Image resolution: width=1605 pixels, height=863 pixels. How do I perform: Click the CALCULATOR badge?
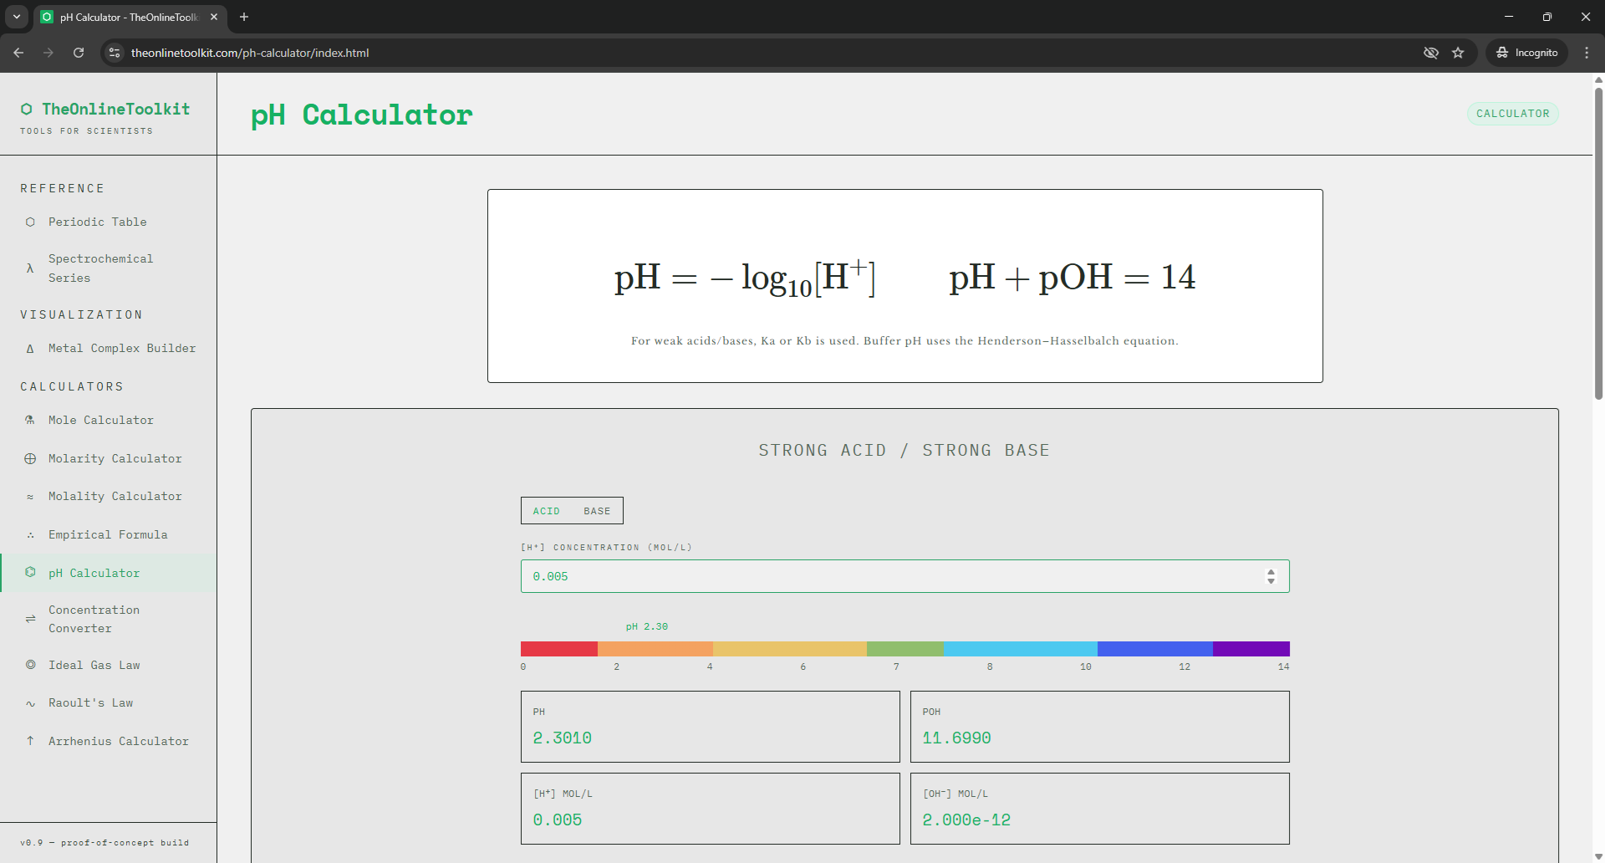(1512, 114)
